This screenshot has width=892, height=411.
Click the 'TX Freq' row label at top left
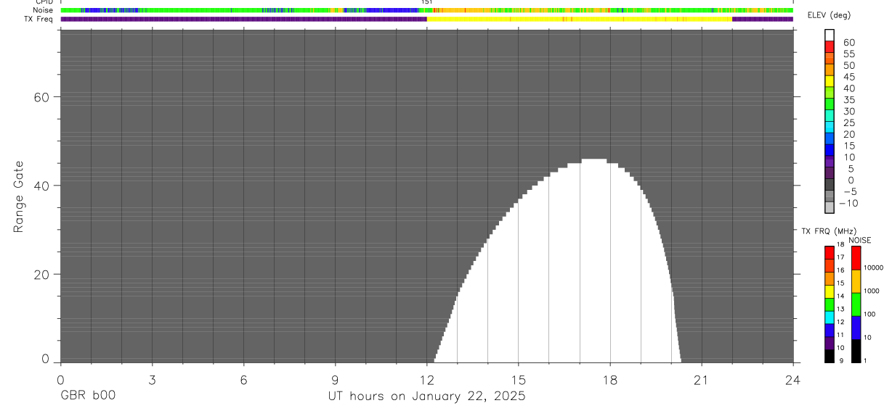coord(39,19)
